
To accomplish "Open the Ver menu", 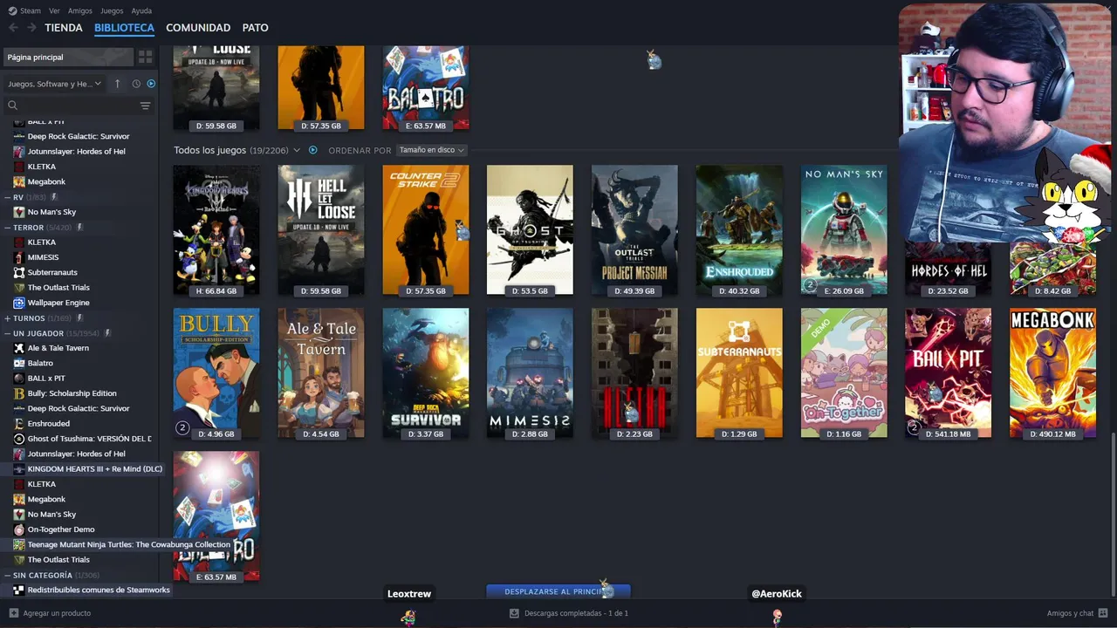I will [x=54, y=10].
